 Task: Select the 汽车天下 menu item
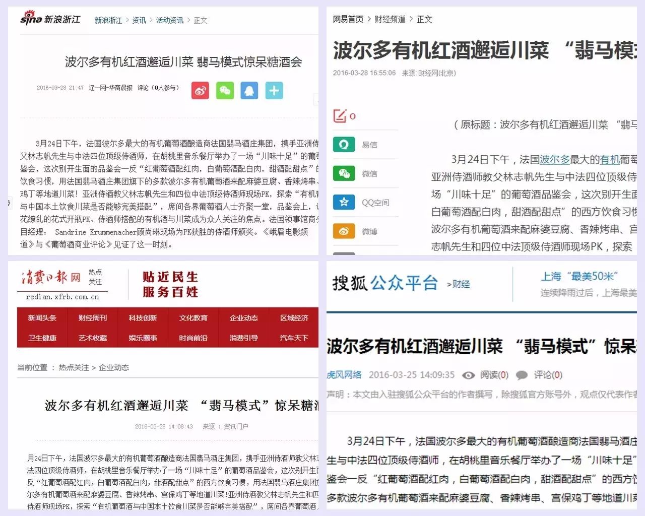click(x=294, y=338)
